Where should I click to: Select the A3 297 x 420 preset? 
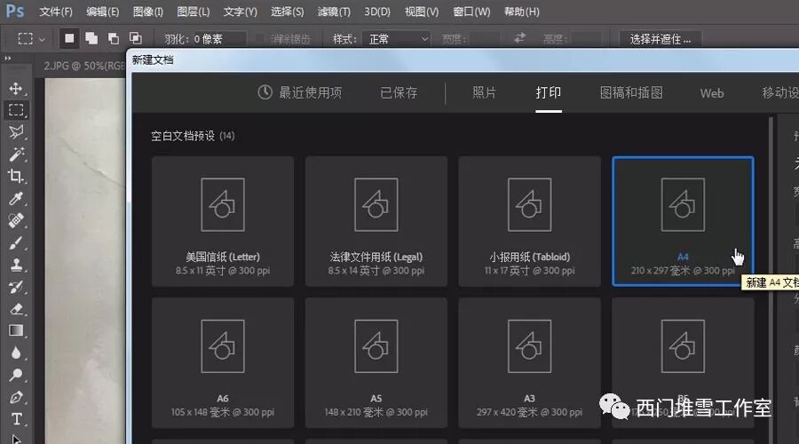click(x=529, y=363)
